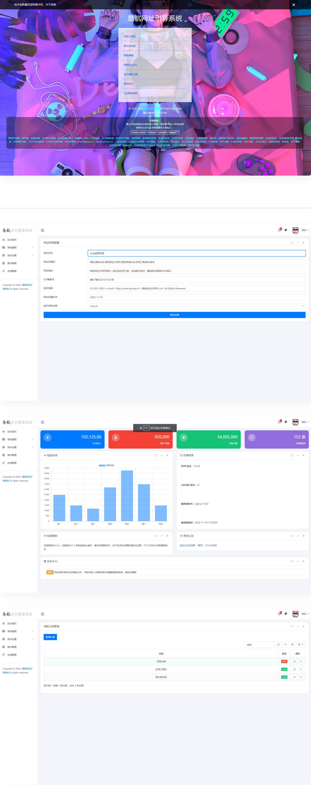Focus the 网站名称 input field
The image size is (311, 785).
pos(197,253)
